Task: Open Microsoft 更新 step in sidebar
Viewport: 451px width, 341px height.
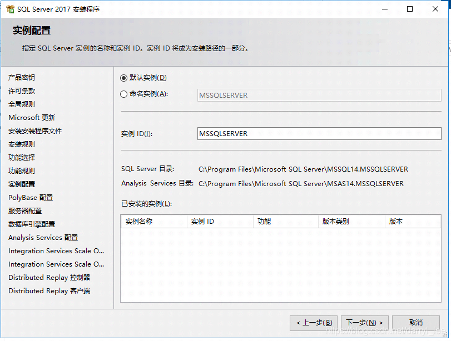Action: (32, 118)
